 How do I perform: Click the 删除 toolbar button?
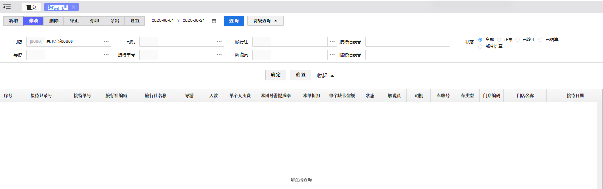54,21
